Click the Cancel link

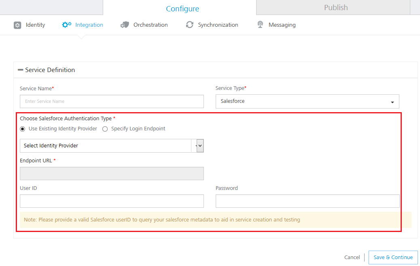click(352, 257)
